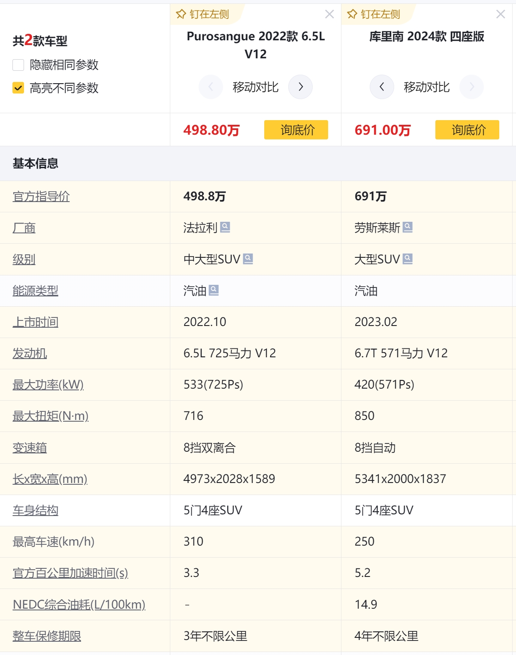This screenshot has width=516, height=655.
Task: Click the 8挡自动 gearbox value
Action: pyautogui.click(x=375, y=447)
